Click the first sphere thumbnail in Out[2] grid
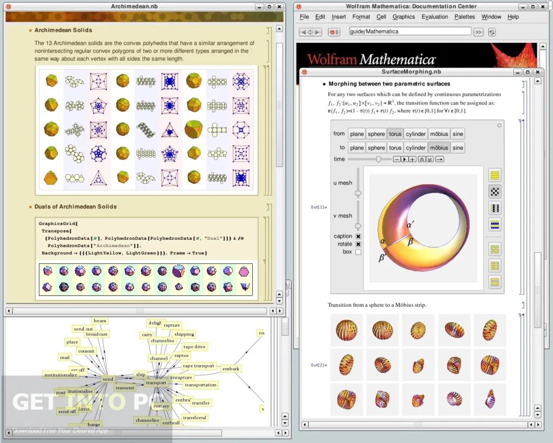This screenshot has width=553, height=443. pyautogui.click(x=346, y=330)
